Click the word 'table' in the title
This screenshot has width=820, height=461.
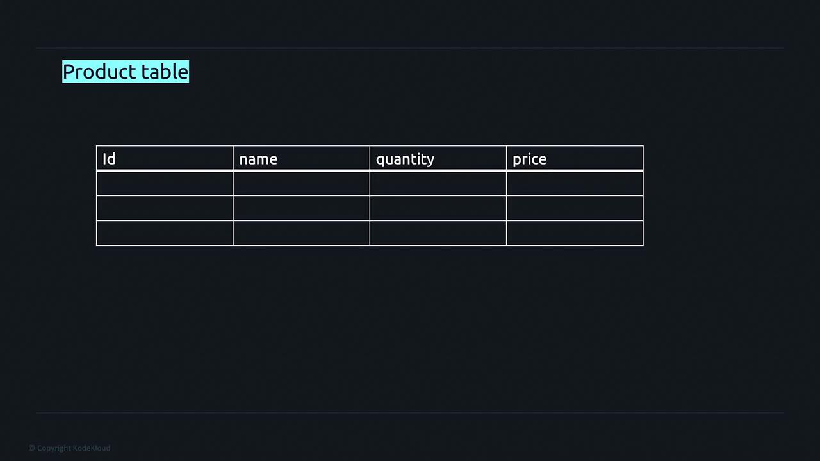[165, 72]
